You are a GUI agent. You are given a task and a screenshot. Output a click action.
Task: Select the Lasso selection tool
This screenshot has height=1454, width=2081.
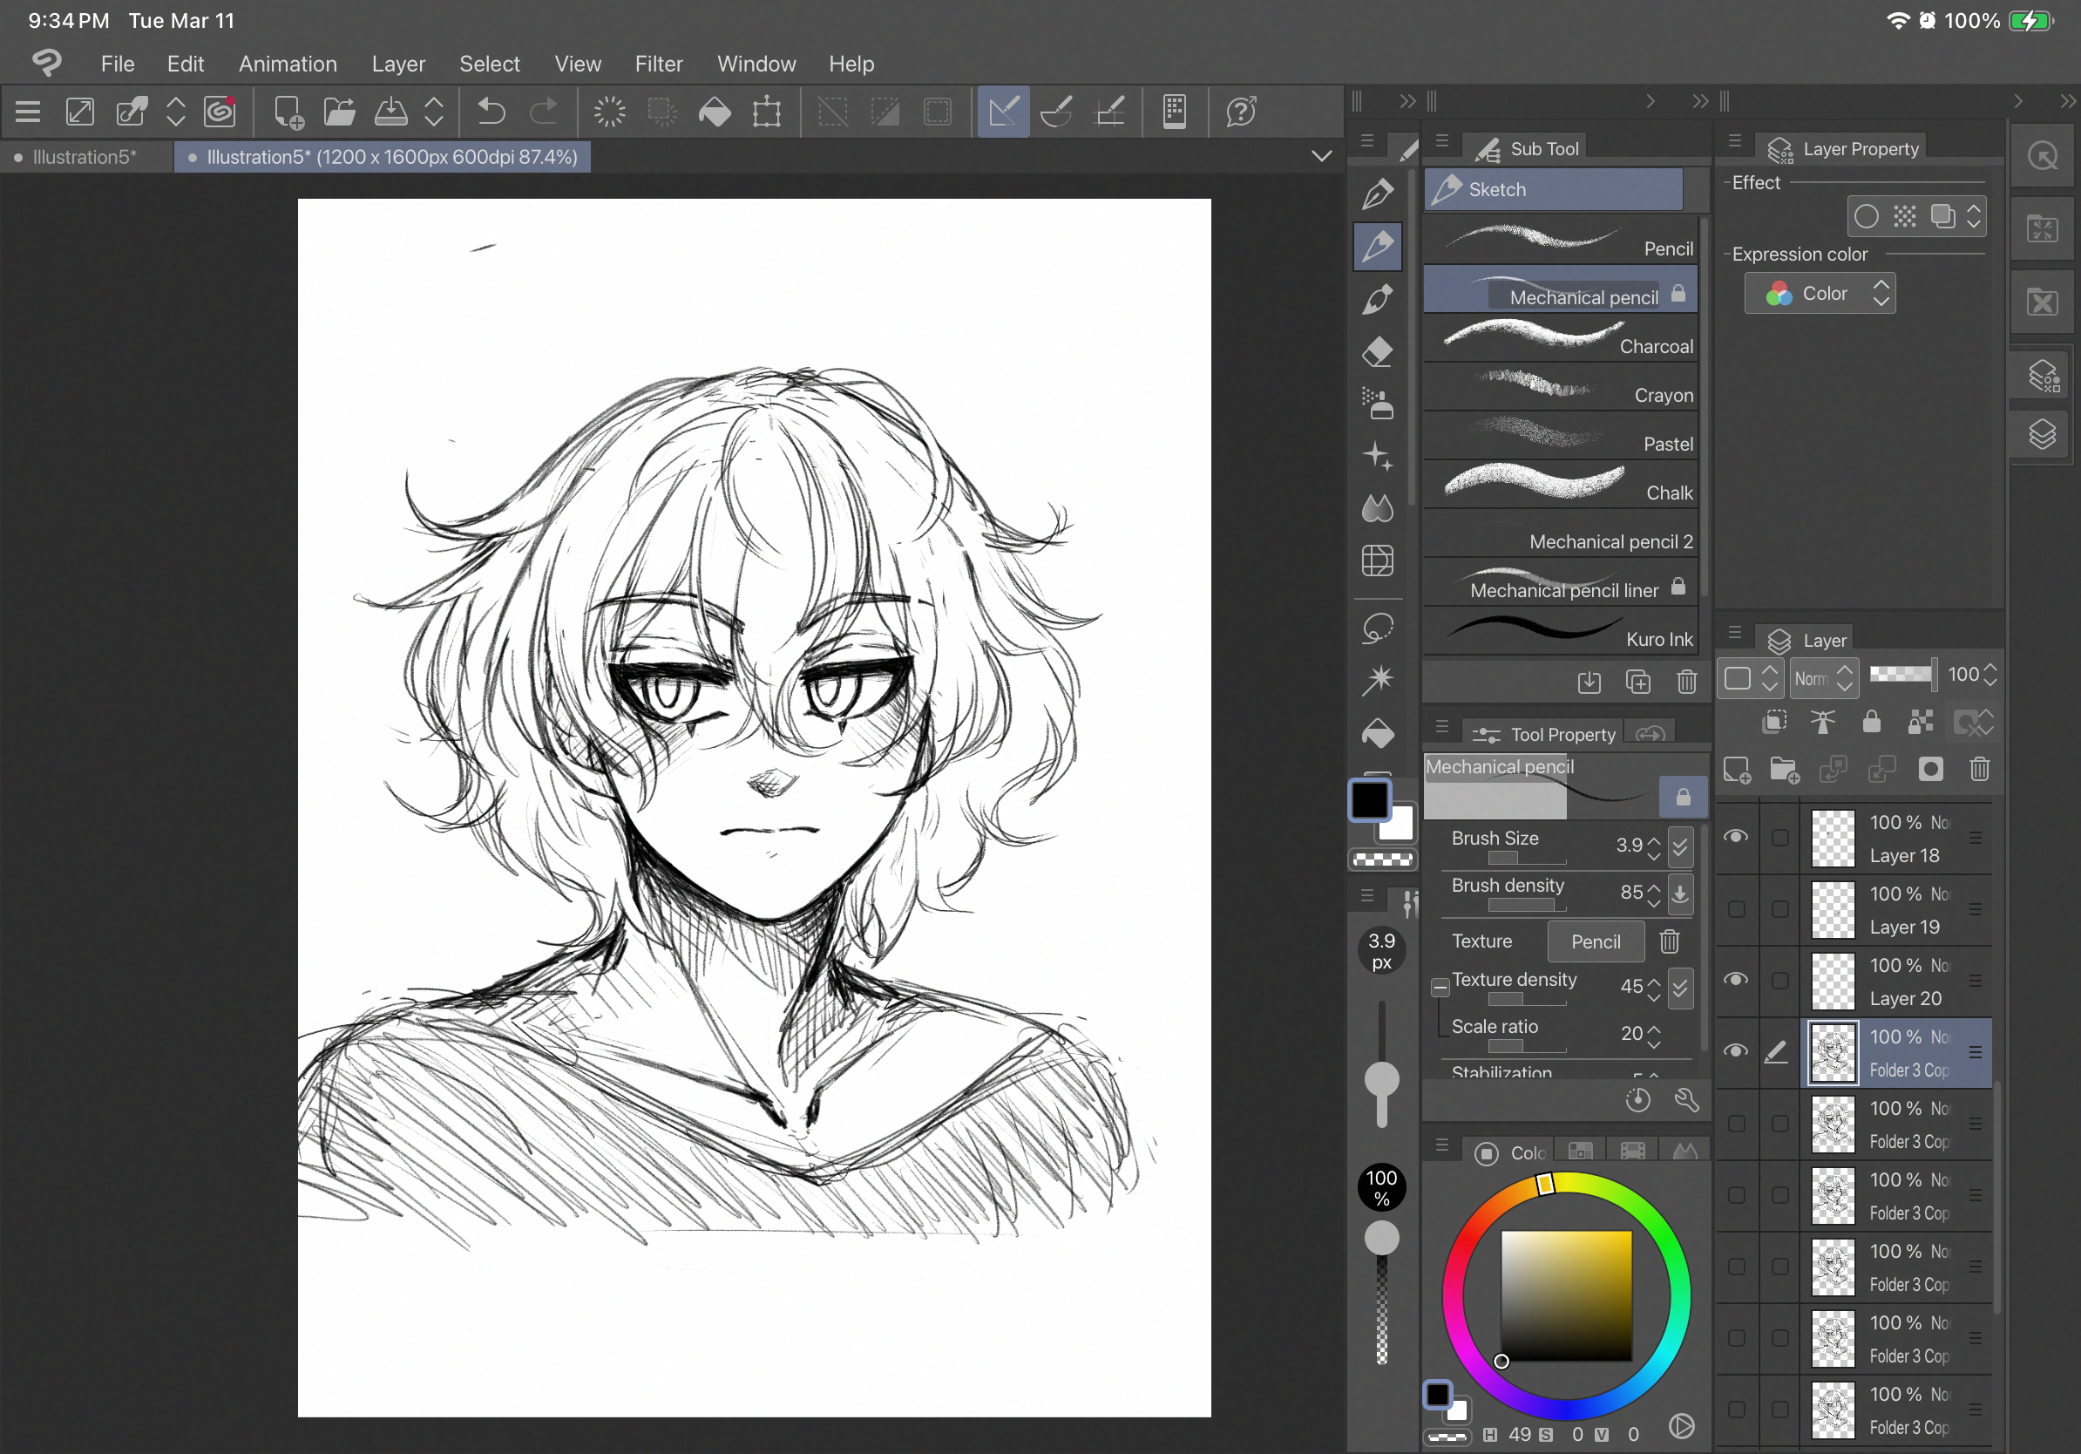(x=1377, y=628)
